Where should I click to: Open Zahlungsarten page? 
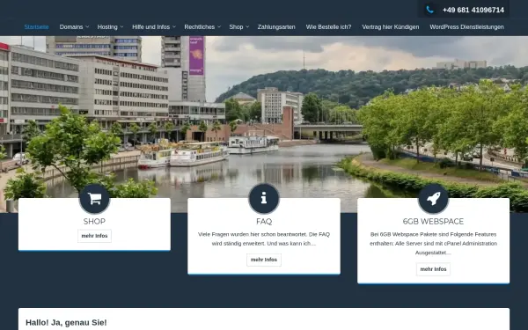tap(276, 27)
